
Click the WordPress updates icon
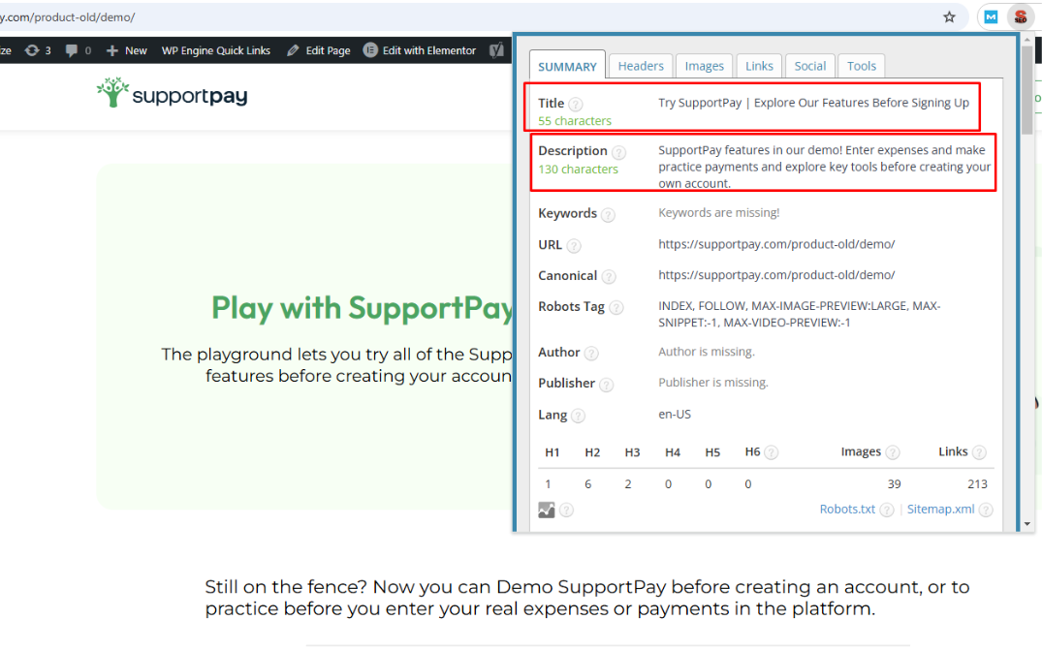coord(33,50)
